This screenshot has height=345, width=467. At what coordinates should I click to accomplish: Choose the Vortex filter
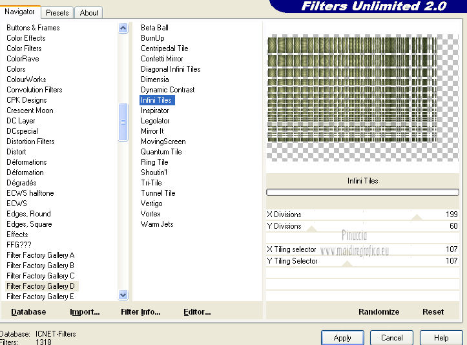point(150,214)
